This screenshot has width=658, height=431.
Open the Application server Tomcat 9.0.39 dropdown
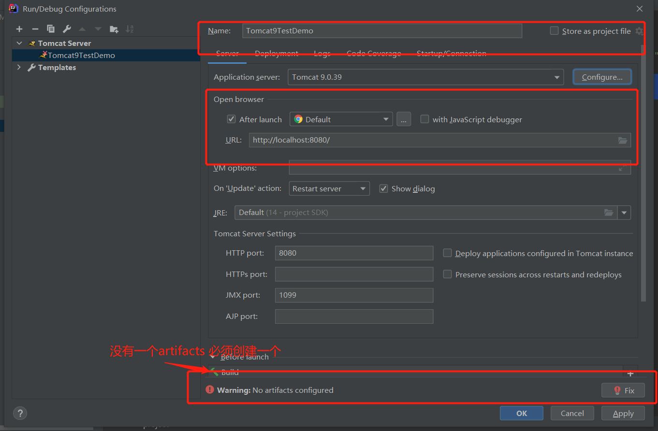tap(425, 77)
